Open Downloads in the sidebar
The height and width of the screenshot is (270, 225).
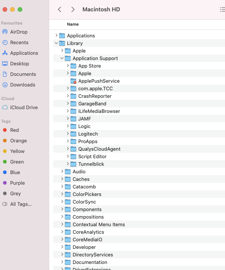pos(23,85)
